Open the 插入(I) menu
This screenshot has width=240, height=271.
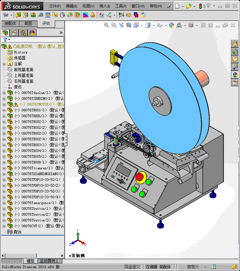pyautogui.click(x=105, y=6)
